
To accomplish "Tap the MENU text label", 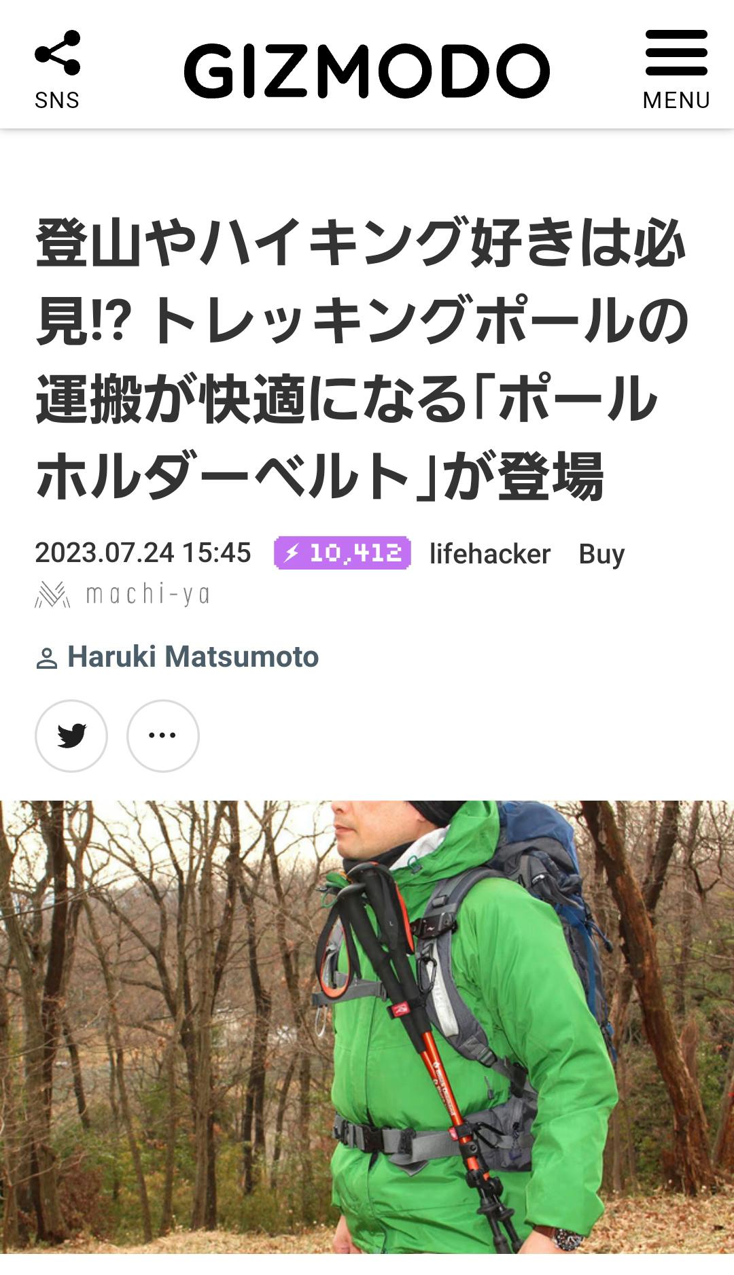I will pyautogui.click(x=676, y=101).
